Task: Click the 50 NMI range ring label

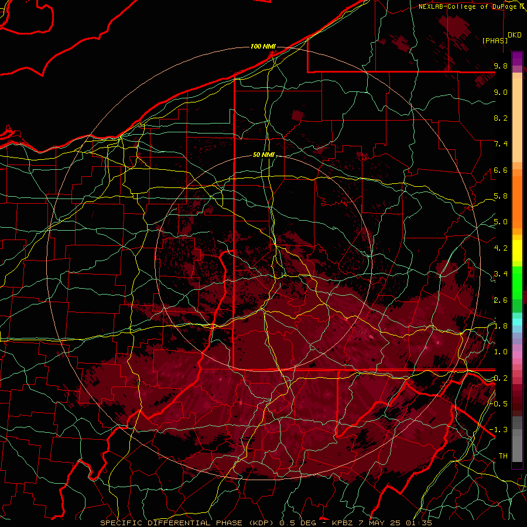Action: tap(263, 155)
